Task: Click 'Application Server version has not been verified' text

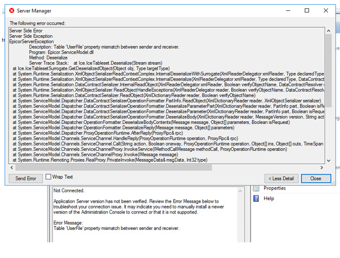Action: 100,201
